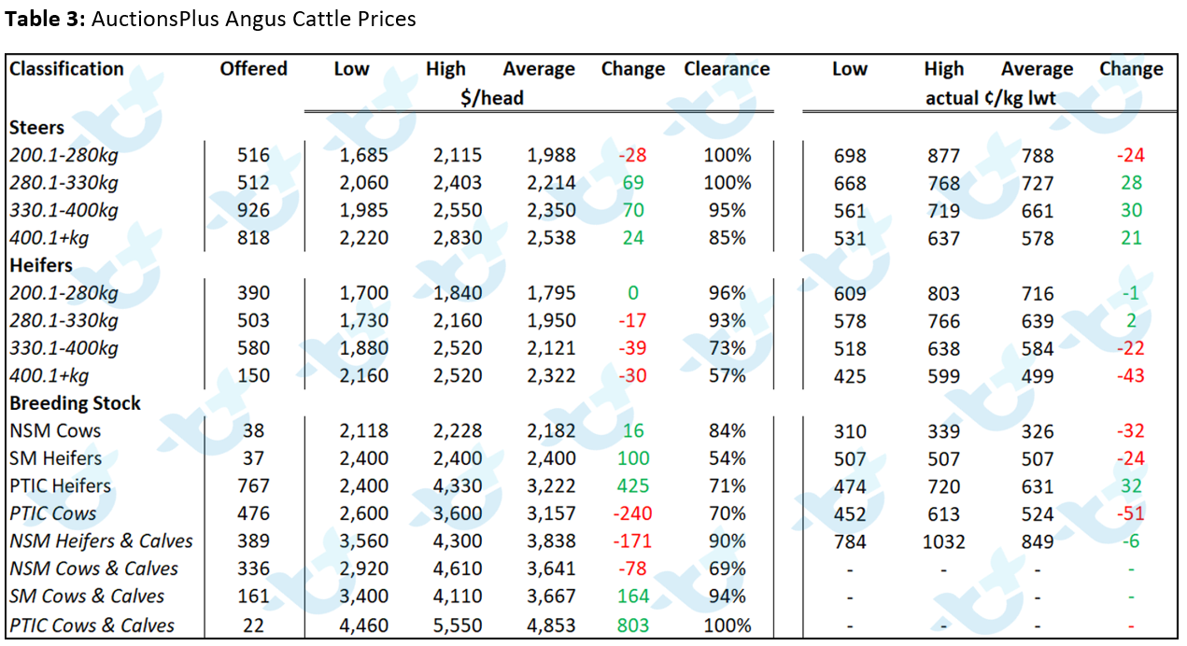
Task: Click NSM Cows ¢/kg high "339"
Action: click(x=943, y=431)
